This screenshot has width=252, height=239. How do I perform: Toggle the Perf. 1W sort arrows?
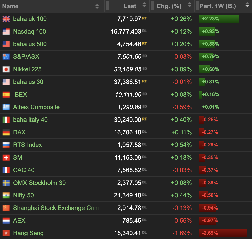247,5
